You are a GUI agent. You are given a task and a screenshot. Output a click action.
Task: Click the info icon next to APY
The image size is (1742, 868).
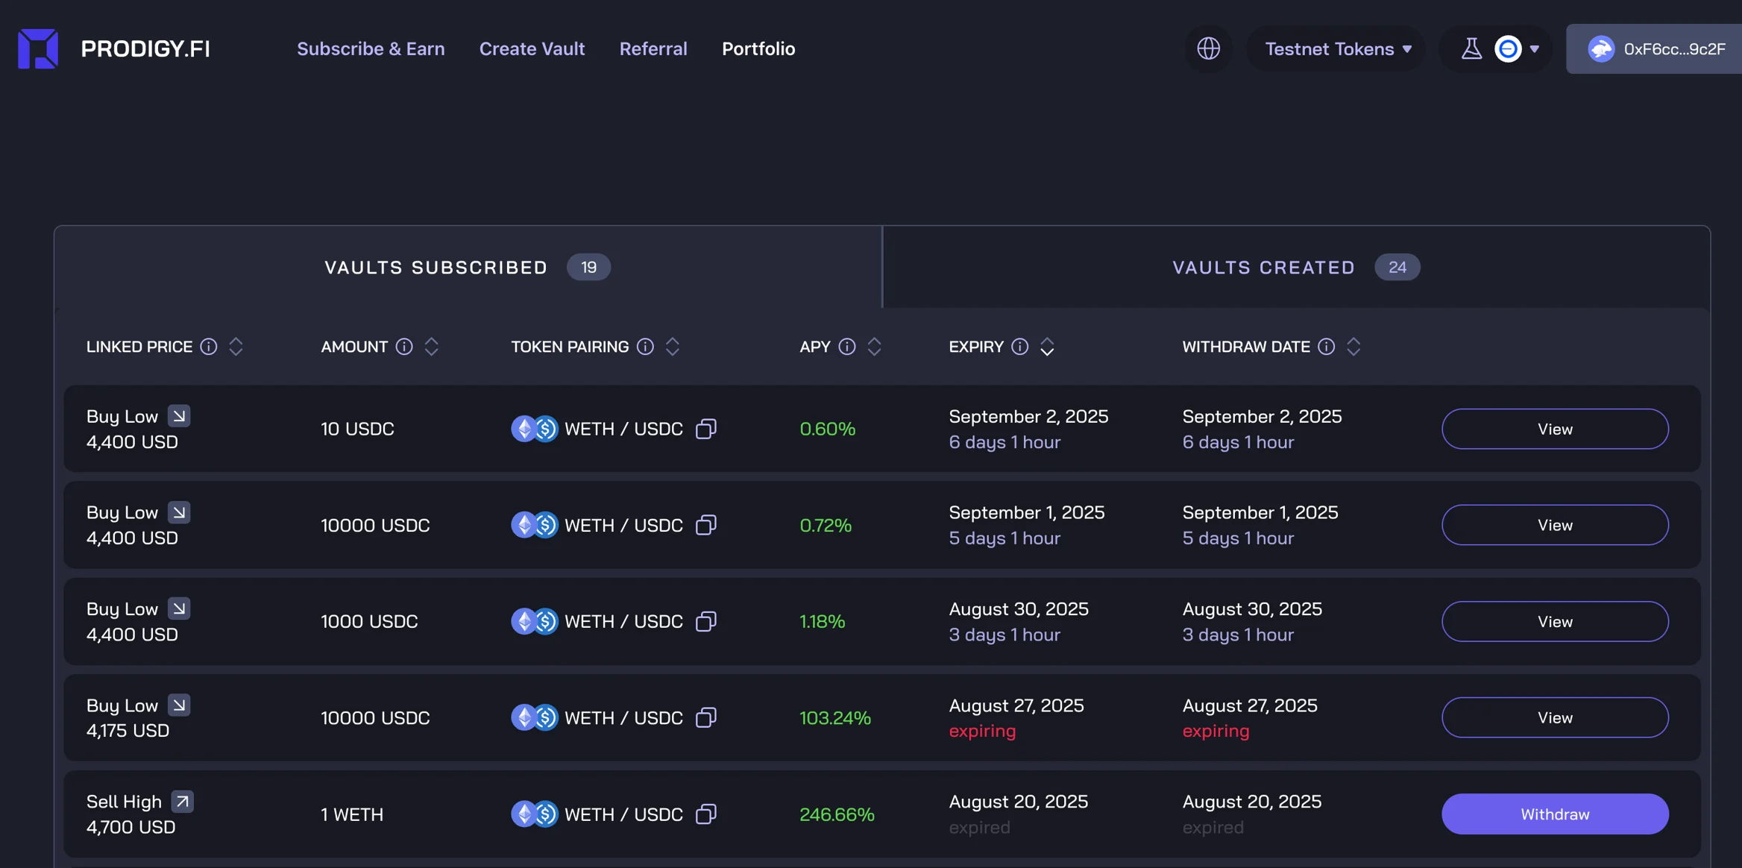846,347
